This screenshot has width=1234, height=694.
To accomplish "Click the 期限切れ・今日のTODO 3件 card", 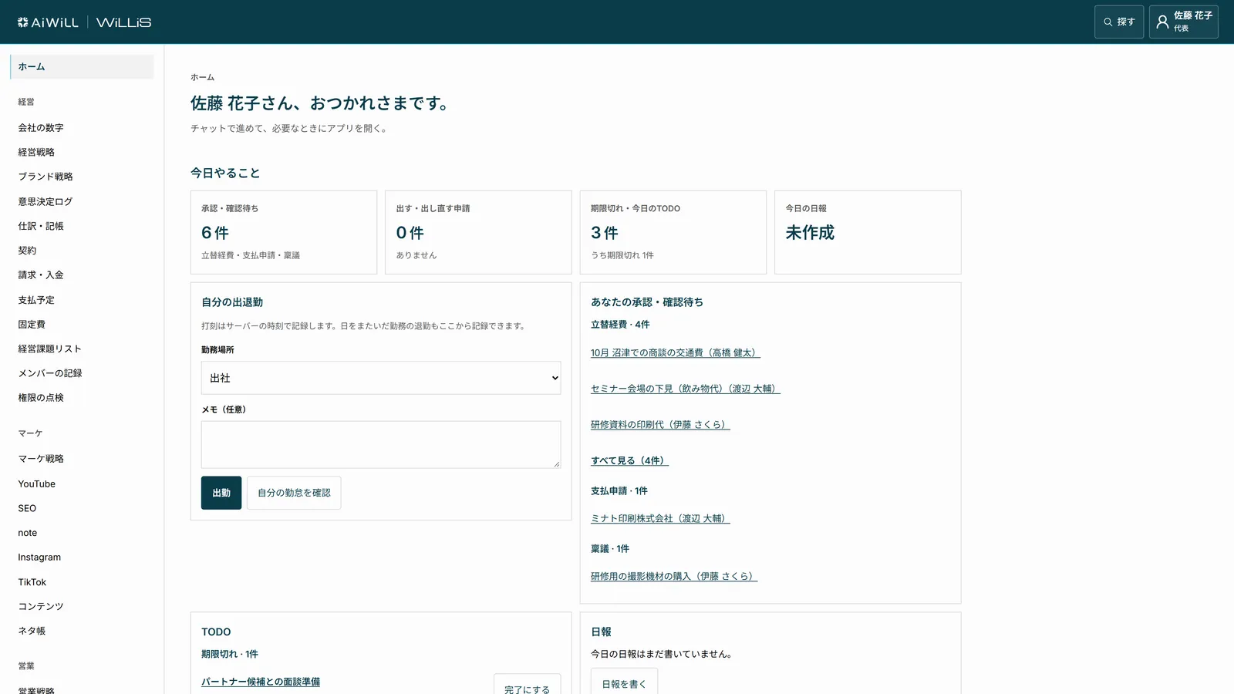I will point(673,232).
